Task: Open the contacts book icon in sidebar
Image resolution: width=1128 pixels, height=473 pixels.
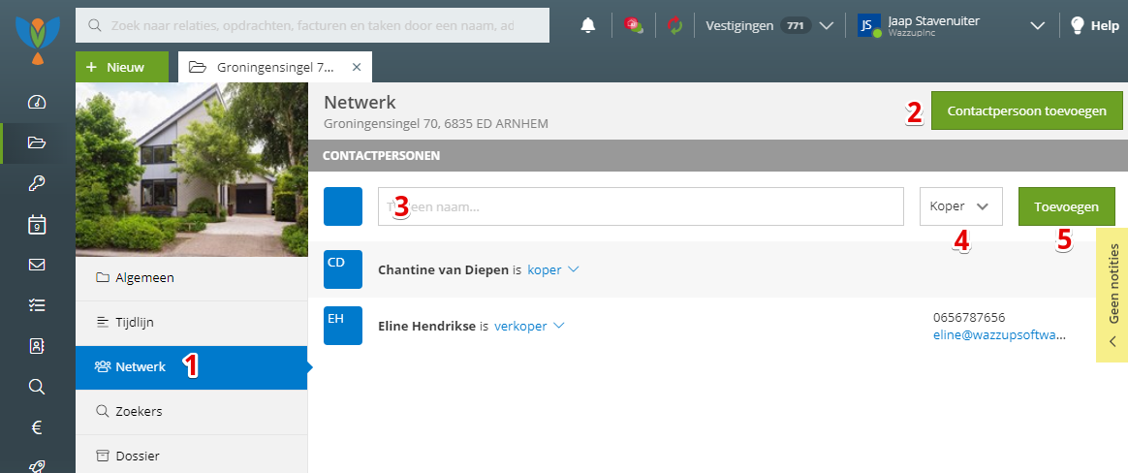Action: [37, 346]
